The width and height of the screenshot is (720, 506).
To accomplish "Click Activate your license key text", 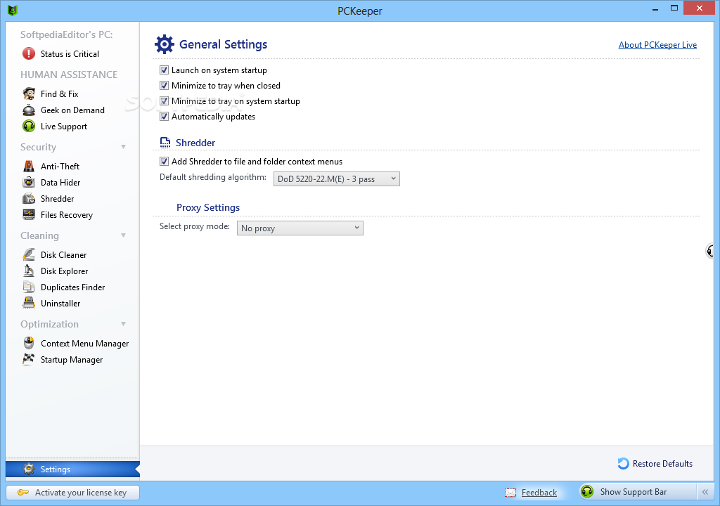I will pos(81,492).
